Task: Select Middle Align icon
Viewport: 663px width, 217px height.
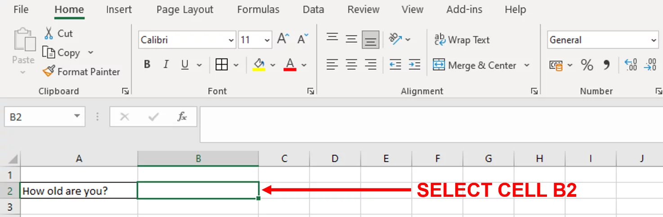Action: (351, 39)
